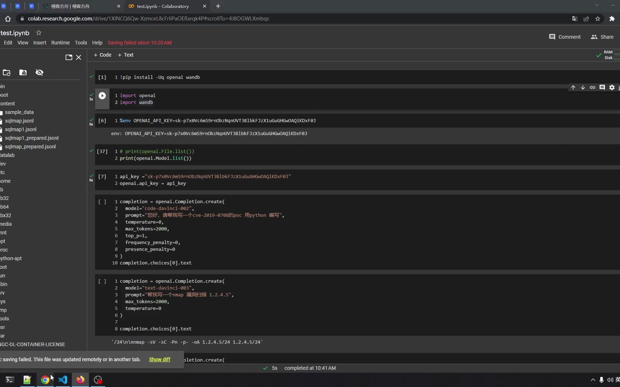Screen dimensions: 620x387
Task: Open the Runtime menu
Action: pos(60,43)
